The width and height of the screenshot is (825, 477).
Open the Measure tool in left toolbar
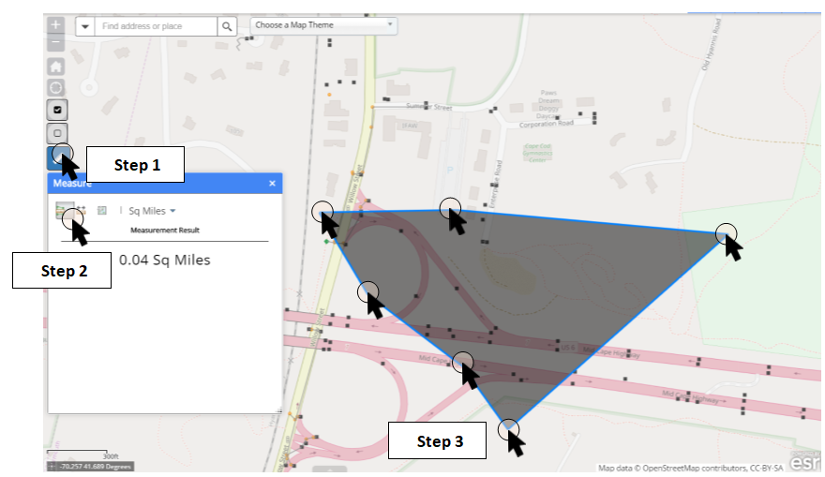click(x=58, y=155)
